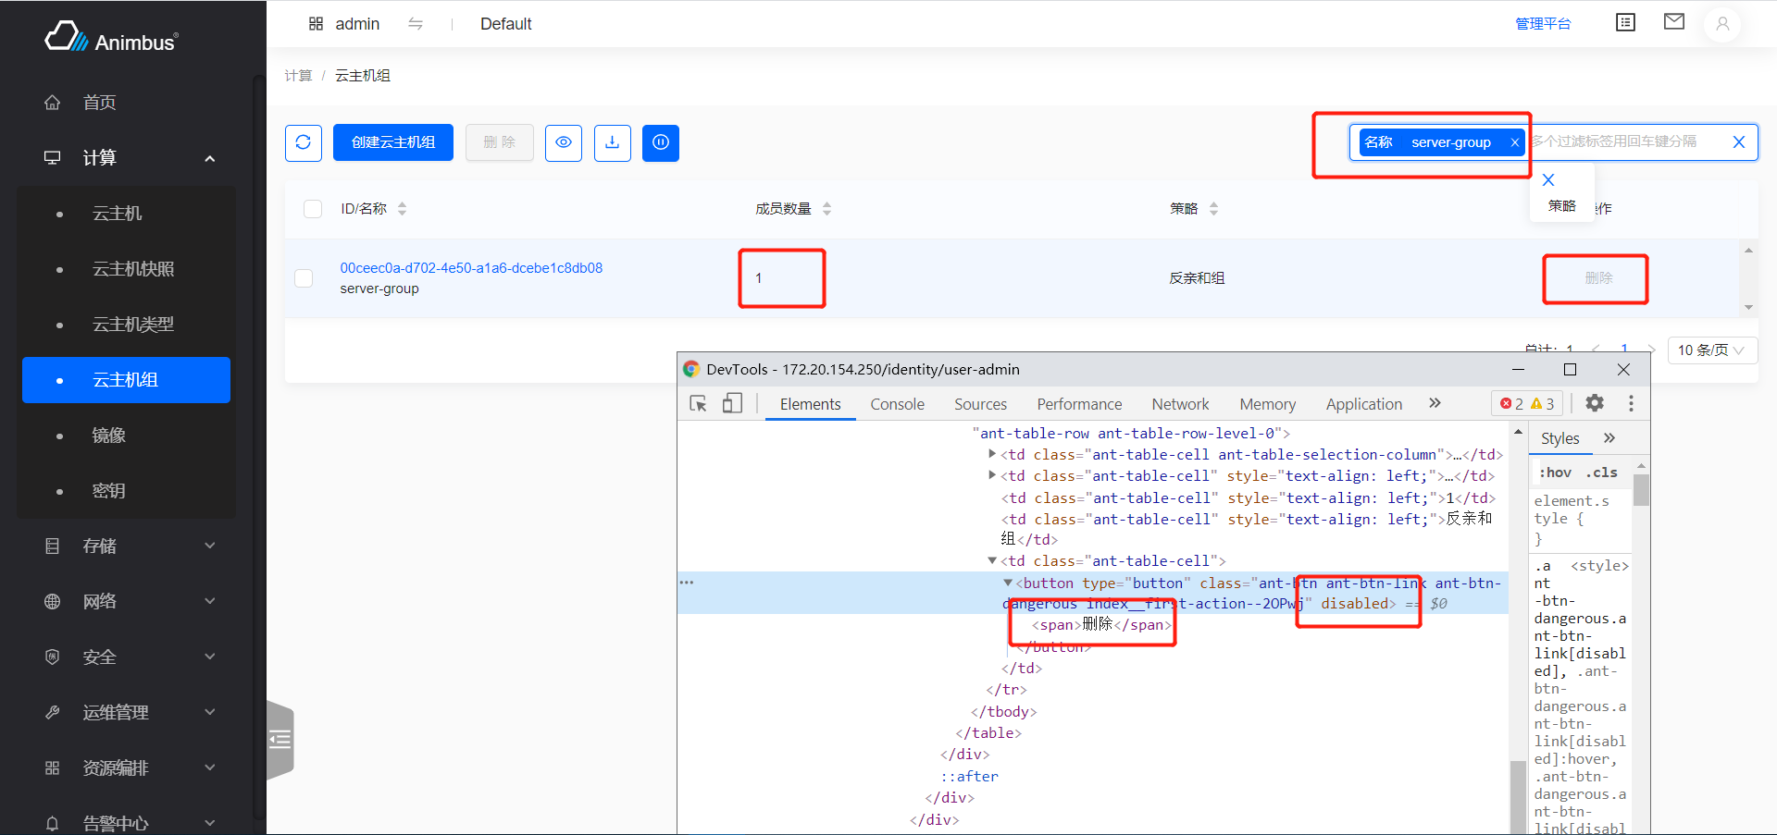Switch to DevTools Memory tab
The height and width of the screenshot is (835, 1777).
pyautogui.click(x=1267, y=404)
